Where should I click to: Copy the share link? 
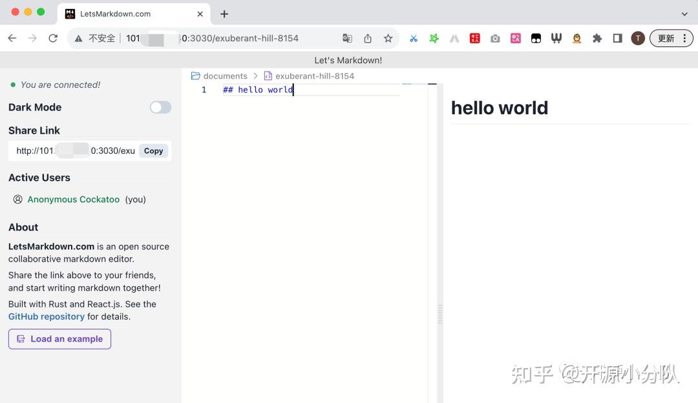[x=154, y=150]
